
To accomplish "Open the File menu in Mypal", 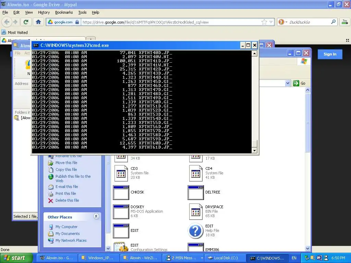I will coord(5,12).
